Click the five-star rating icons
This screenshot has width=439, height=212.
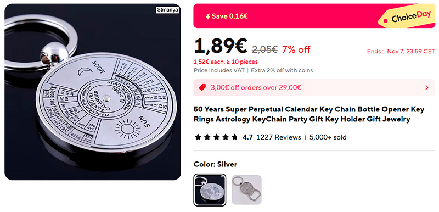(216, 137)
